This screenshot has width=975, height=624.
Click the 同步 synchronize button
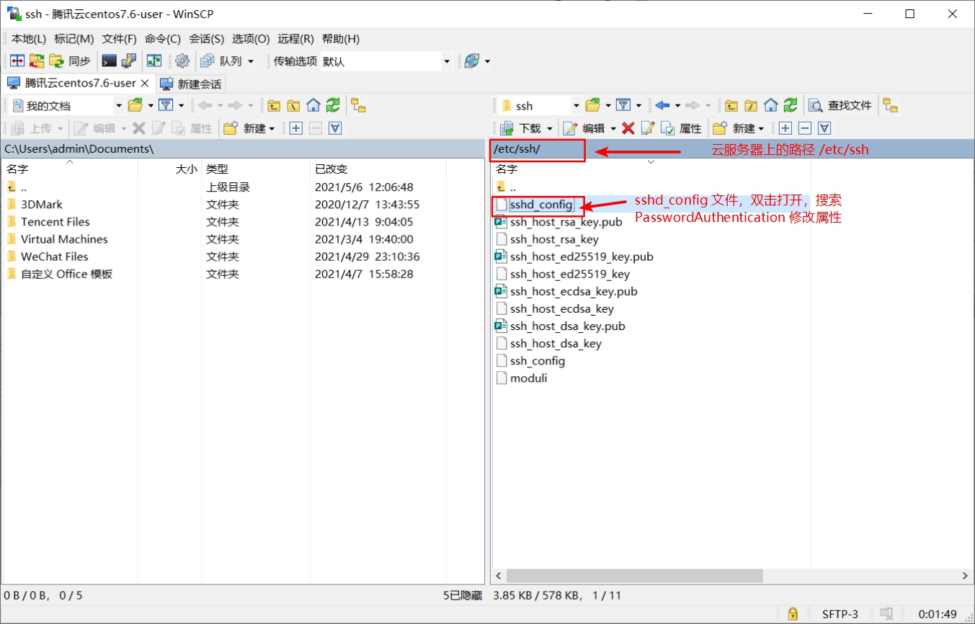coord(70,61)
